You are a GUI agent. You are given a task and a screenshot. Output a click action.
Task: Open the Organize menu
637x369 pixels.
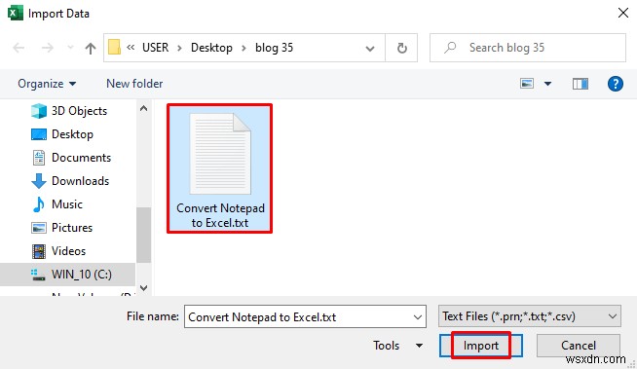tap(47, 84)
